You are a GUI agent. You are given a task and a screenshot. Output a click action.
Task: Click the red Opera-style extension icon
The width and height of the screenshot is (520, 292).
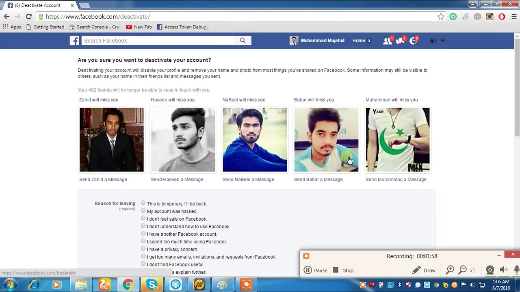pyautogui.click(x=502, y=17)
